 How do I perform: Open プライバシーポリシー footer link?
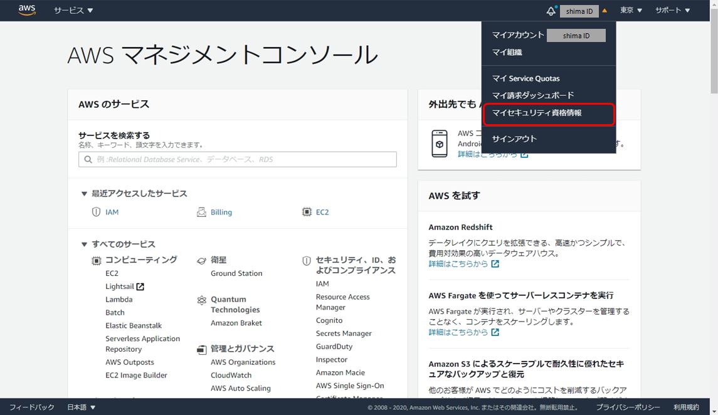point(628,407)
